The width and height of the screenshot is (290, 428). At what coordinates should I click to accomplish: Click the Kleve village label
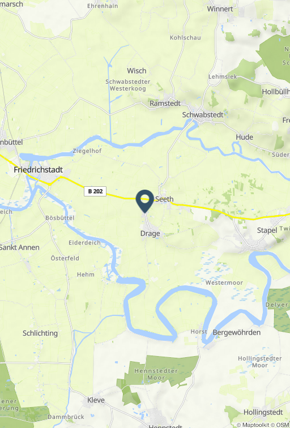pos(96,400)
